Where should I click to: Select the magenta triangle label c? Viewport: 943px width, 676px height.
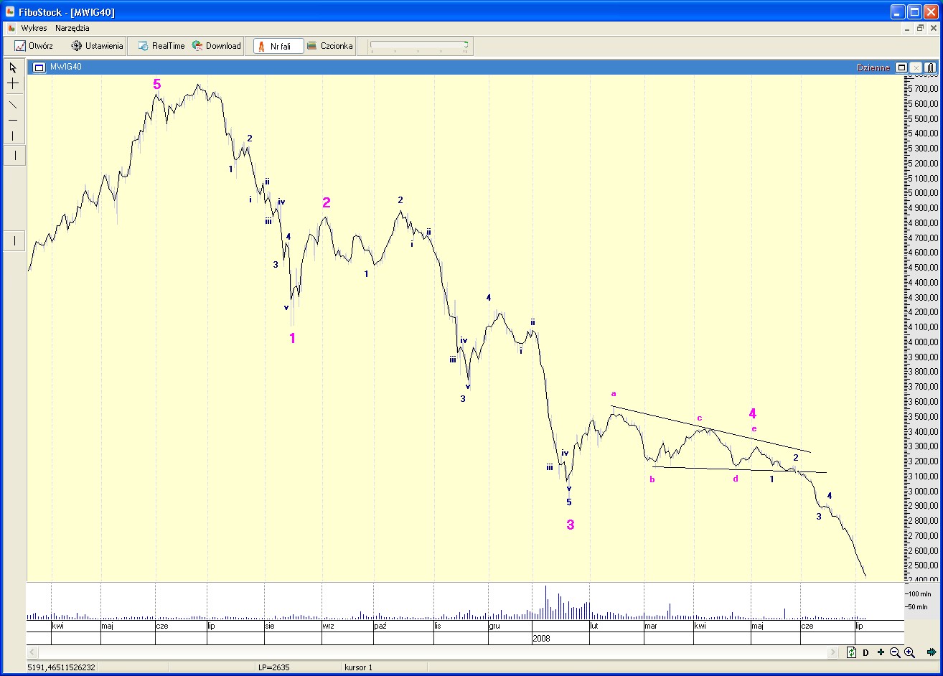(x=700, y=418)
